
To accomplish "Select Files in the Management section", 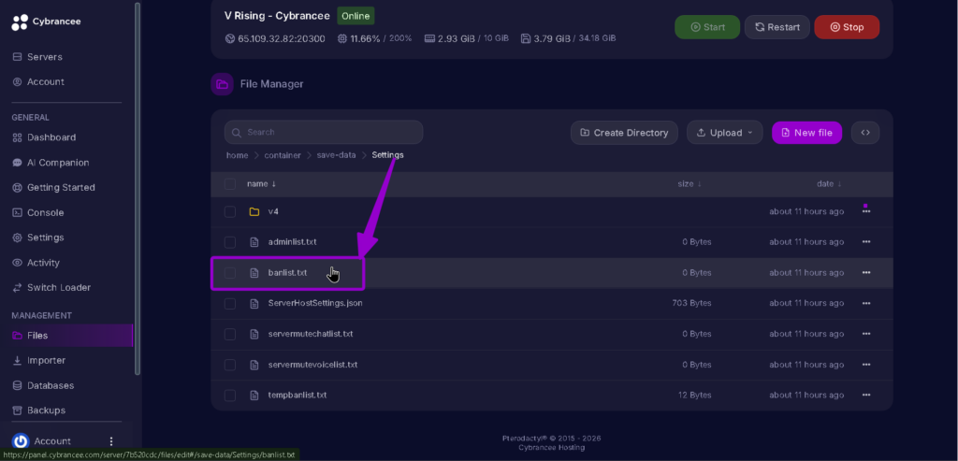I will (x=66, y=335).
